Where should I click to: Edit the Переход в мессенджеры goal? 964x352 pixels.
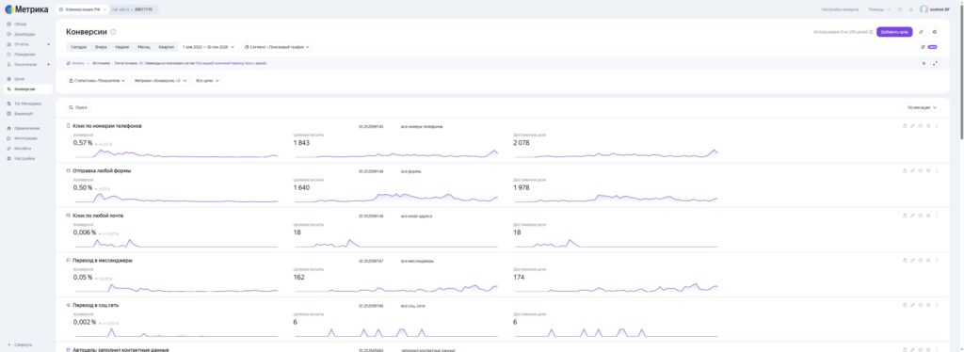(912, 261)
